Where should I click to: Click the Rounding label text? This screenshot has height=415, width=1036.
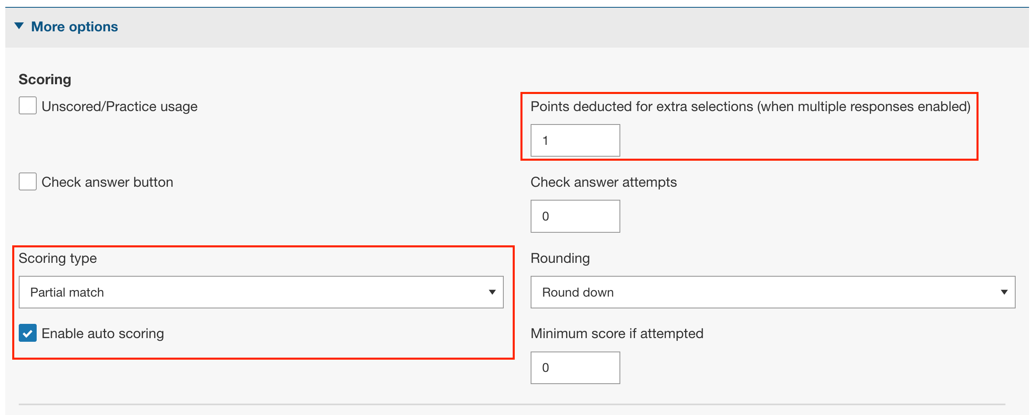click(560, 258)
